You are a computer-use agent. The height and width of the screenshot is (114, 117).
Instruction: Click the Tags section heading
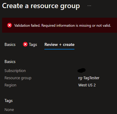[9, 101]
